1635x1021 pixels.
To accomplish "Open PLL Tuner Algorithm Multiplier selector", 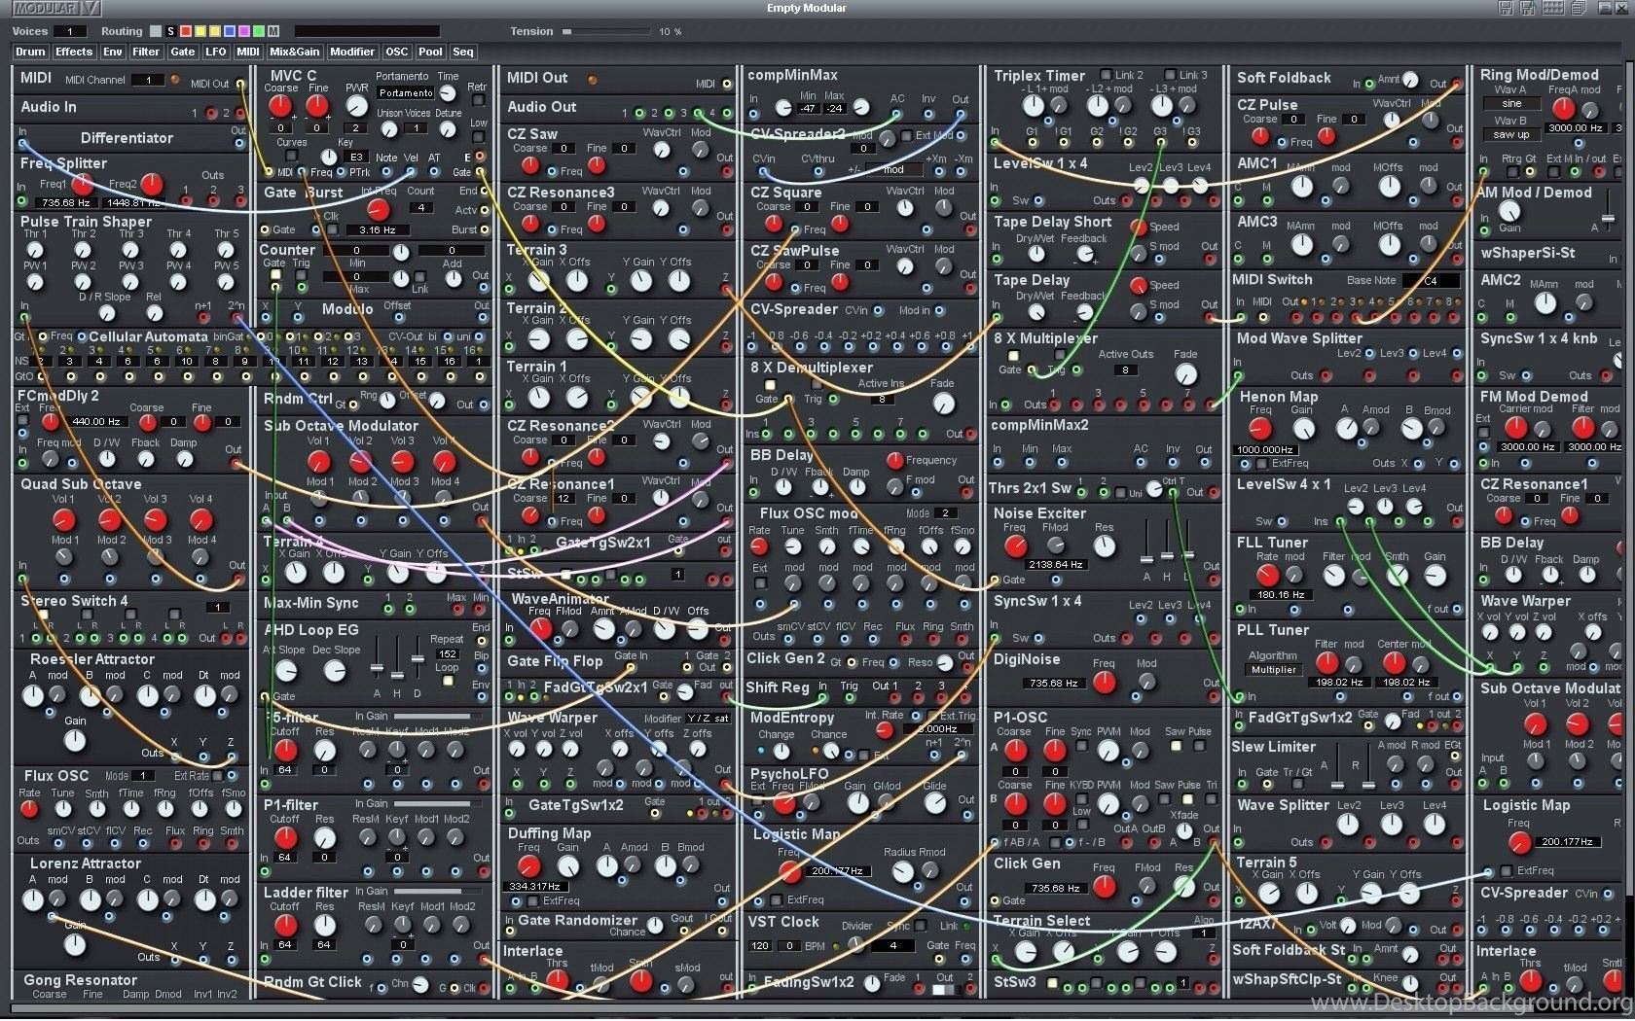I will pos(1273,670).
